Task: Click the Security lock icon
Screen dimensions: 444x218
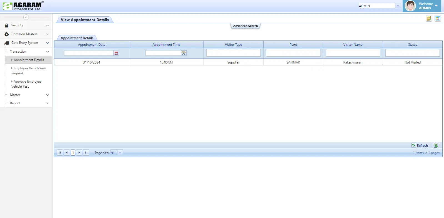Action: [7, 25]
